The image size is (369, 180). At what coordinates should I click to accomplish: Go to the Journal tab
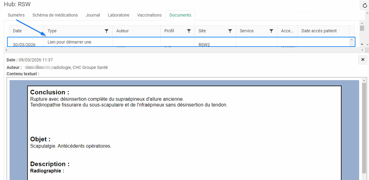[x=93, y=15]
